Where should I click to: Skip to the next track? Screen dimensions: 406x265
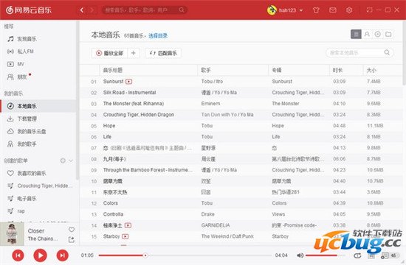coord(63,255)
